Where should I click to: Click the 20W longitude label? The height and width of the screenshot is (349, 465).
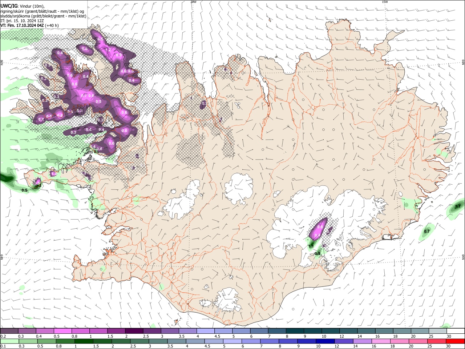[193, 2]
